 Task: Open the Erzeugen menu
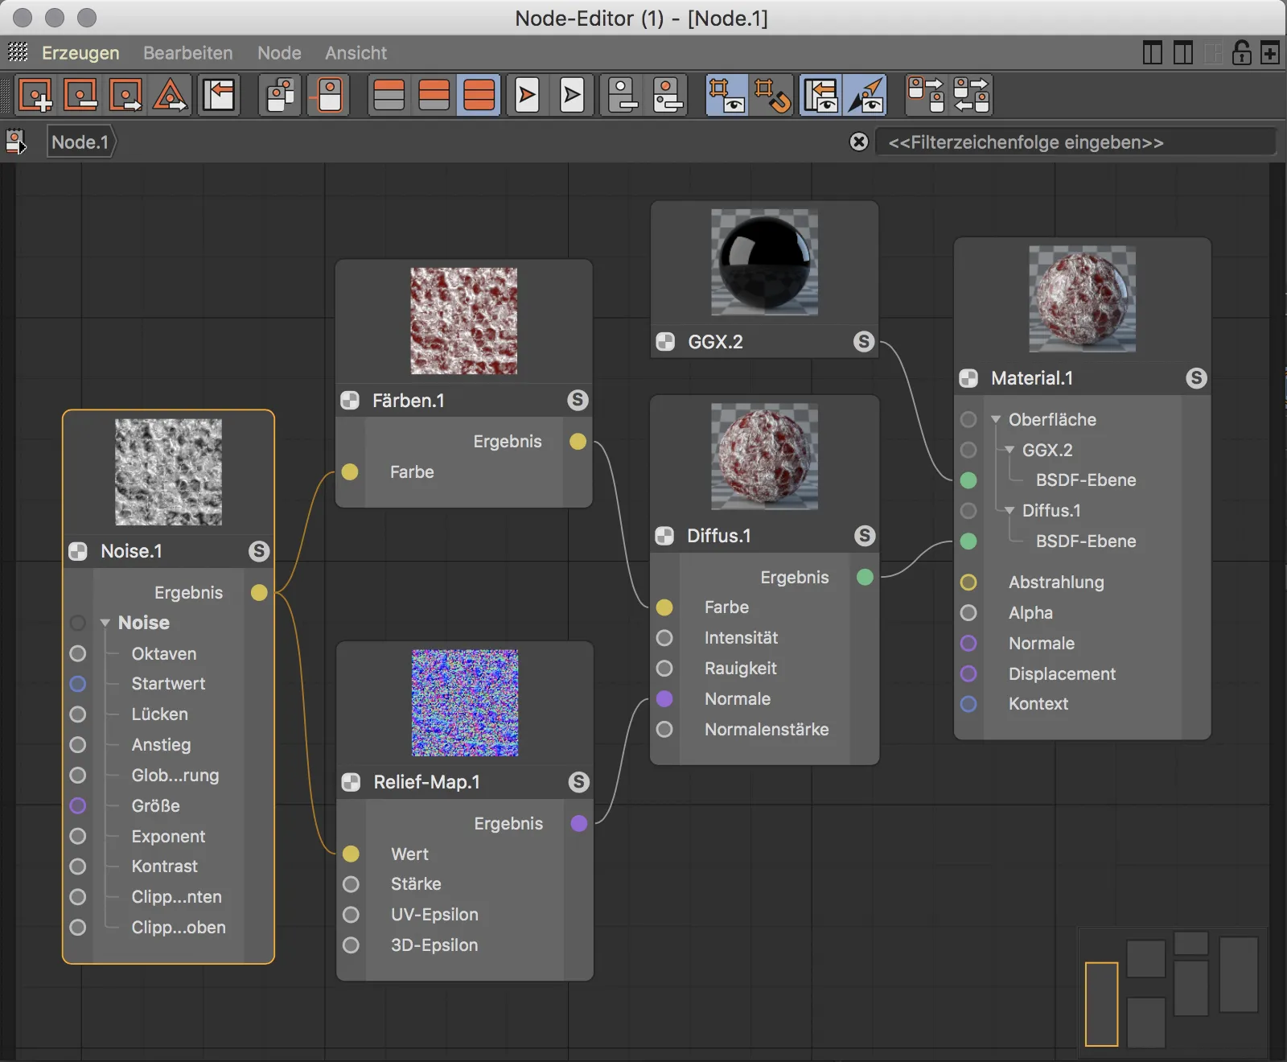coord(80,53)
